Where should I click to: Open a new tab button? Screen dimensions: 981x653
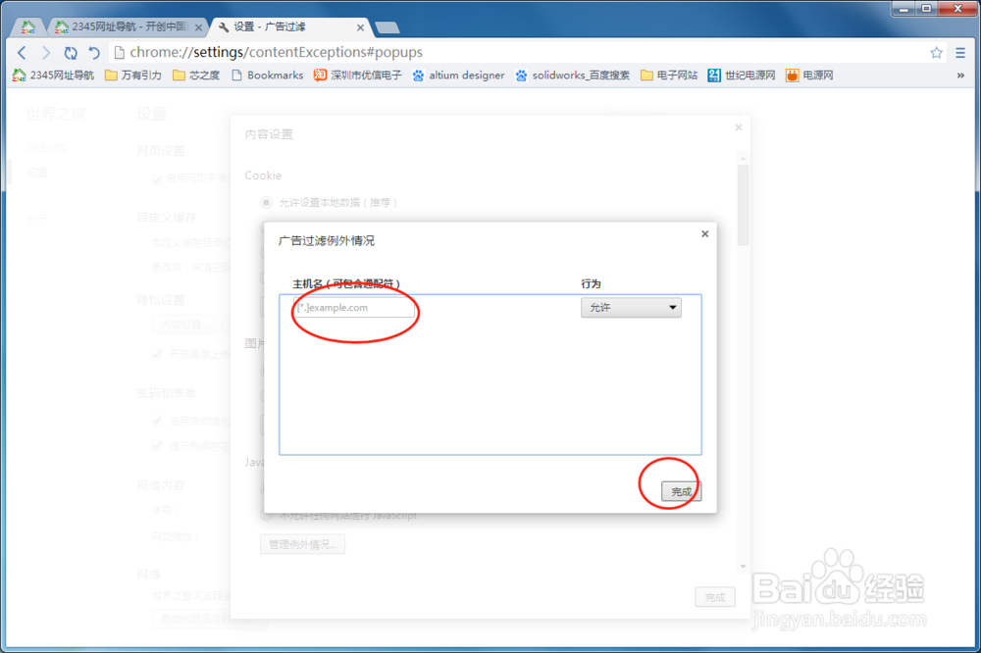387,27
